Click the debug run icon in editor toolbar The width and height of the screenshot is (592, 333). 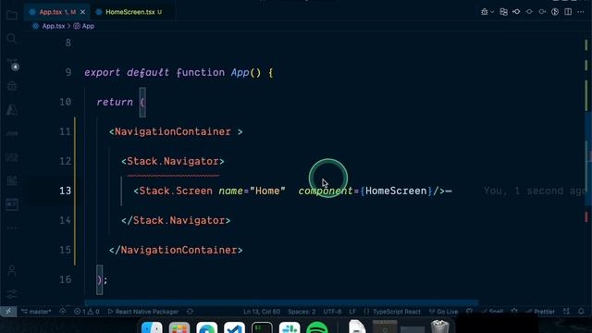[485, 12]
